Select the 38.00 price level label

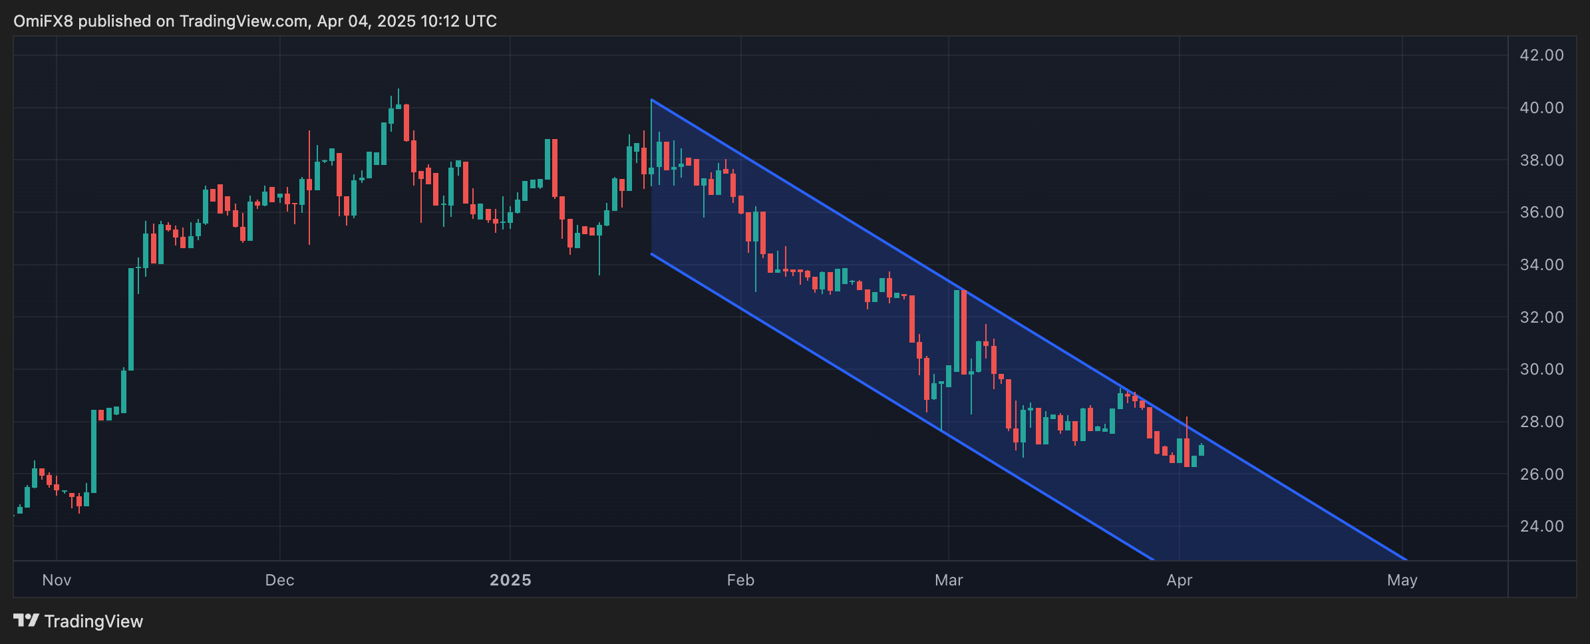(1541, 160)
